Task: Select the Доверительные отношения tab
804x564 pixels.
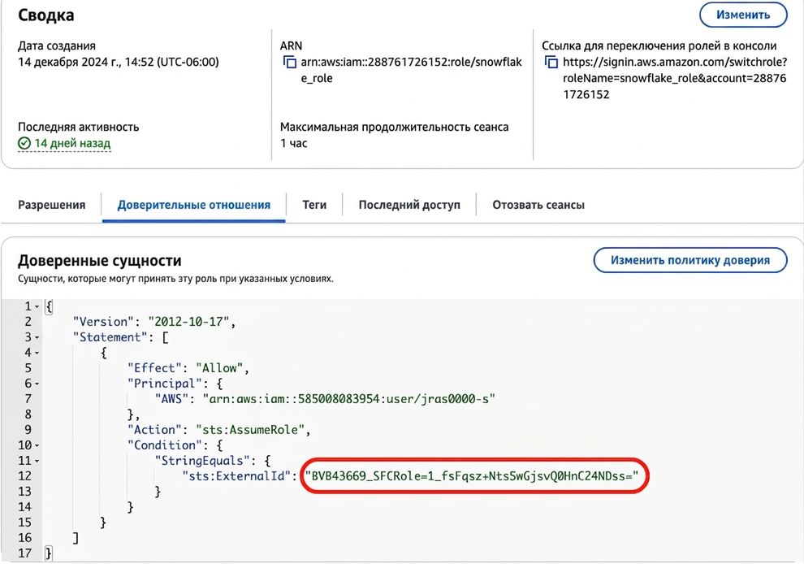Action: point(194,205)
